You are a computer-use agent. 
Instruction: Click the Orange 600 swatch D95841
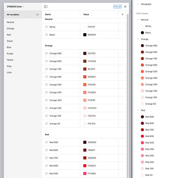[85, 77]
